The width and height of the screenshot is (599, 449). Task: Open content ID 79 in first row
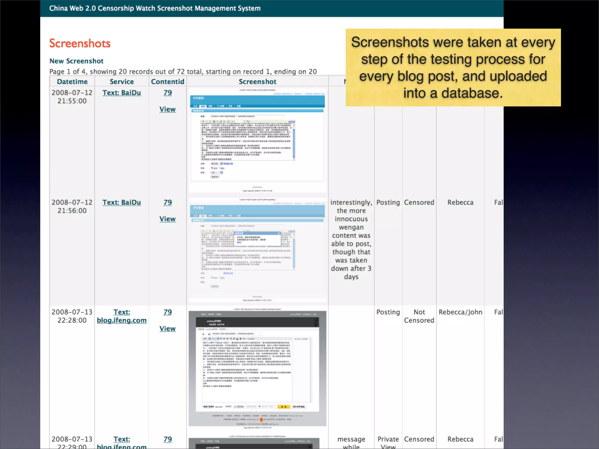pos(168,93)
